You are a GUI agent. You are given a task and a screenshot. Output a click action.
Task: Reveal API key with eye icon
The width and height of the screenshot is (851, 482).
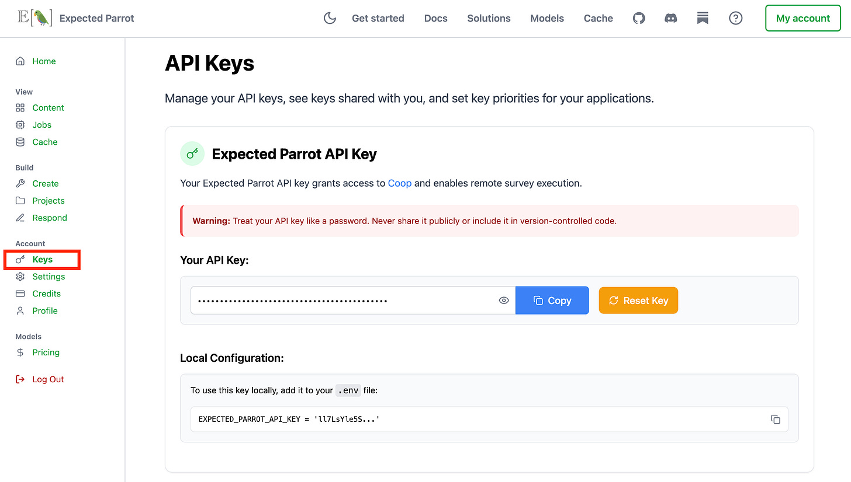tap(504, 301)
